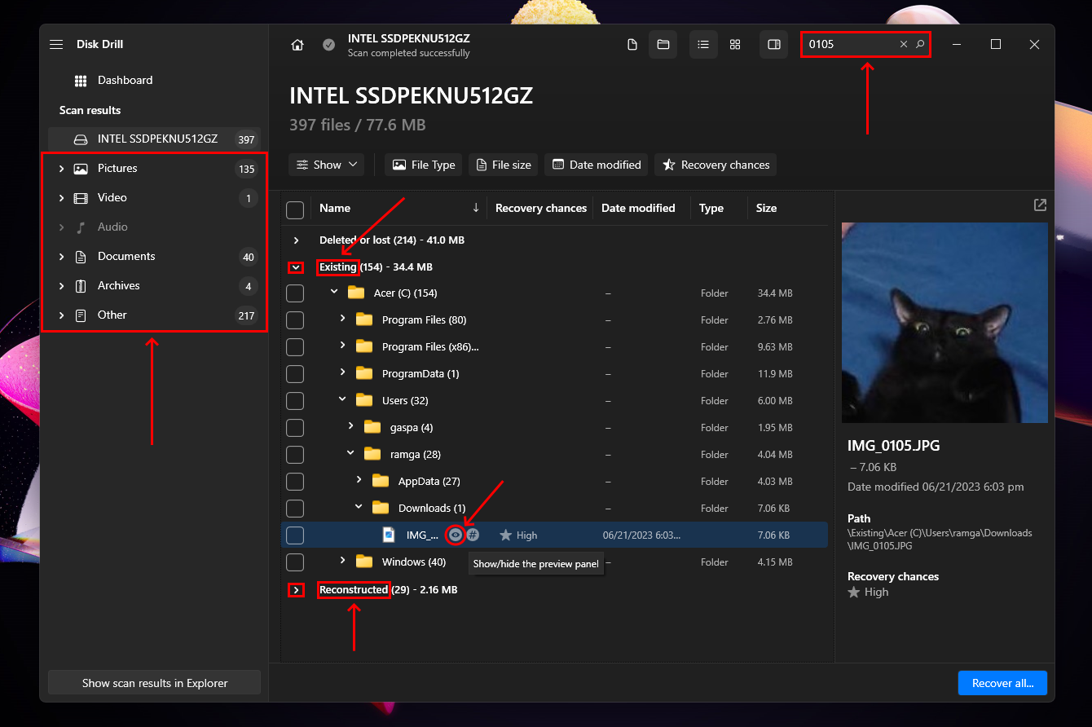Toggle the preview panel toolbar icon

point(774,45)
